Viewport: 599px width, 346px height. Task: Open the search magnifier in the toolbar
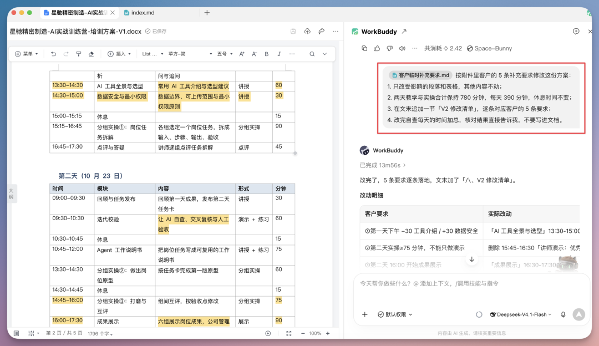click(x=312, y=54)
